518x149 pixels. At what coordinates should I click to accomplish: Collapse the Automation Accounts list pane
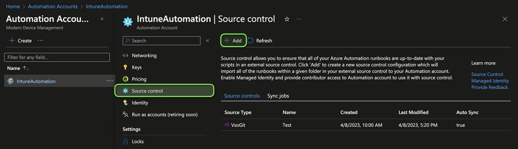coord(102,19)
